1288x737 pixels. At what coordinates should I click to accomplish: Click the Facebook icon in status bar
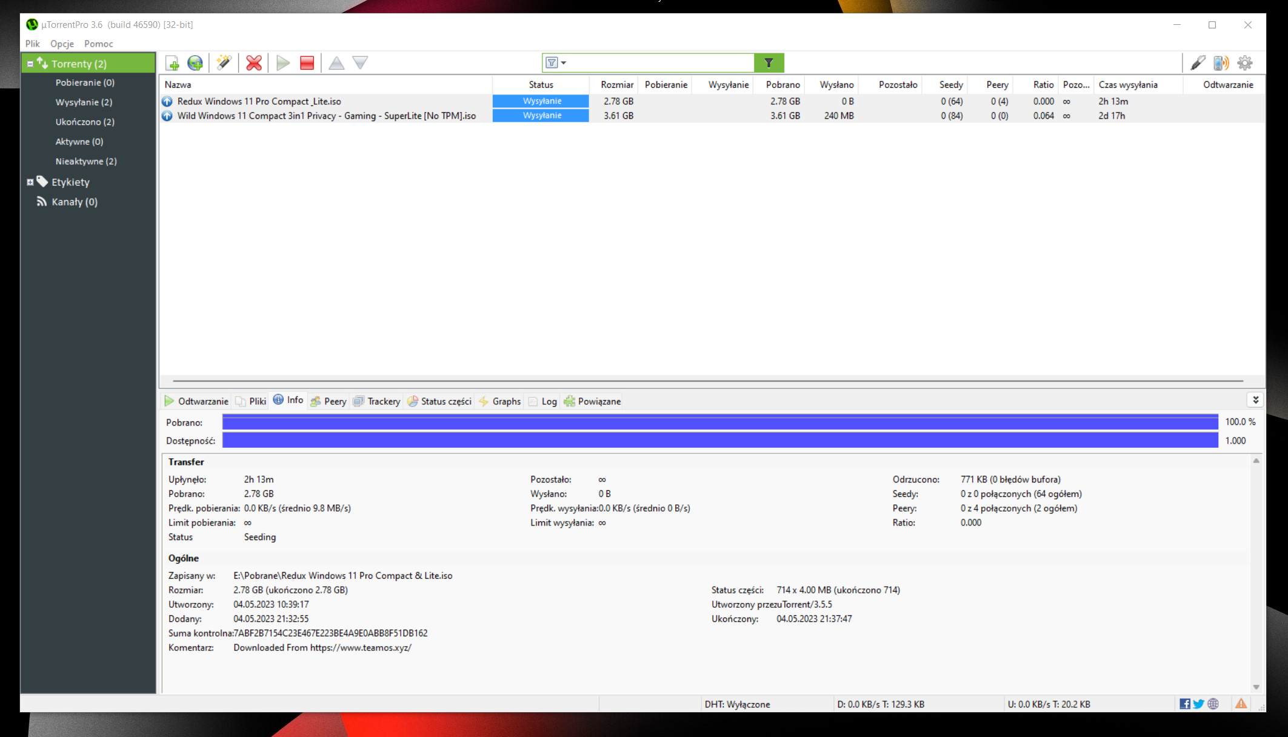tap(1185, 704)
